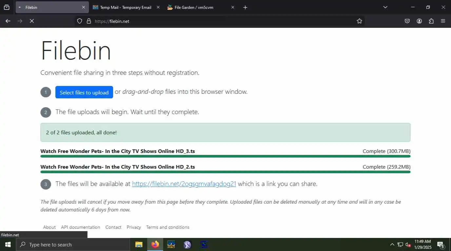Close the Filebin tab
The height and width of the screenshot is (251, 451).
point(83,7)
